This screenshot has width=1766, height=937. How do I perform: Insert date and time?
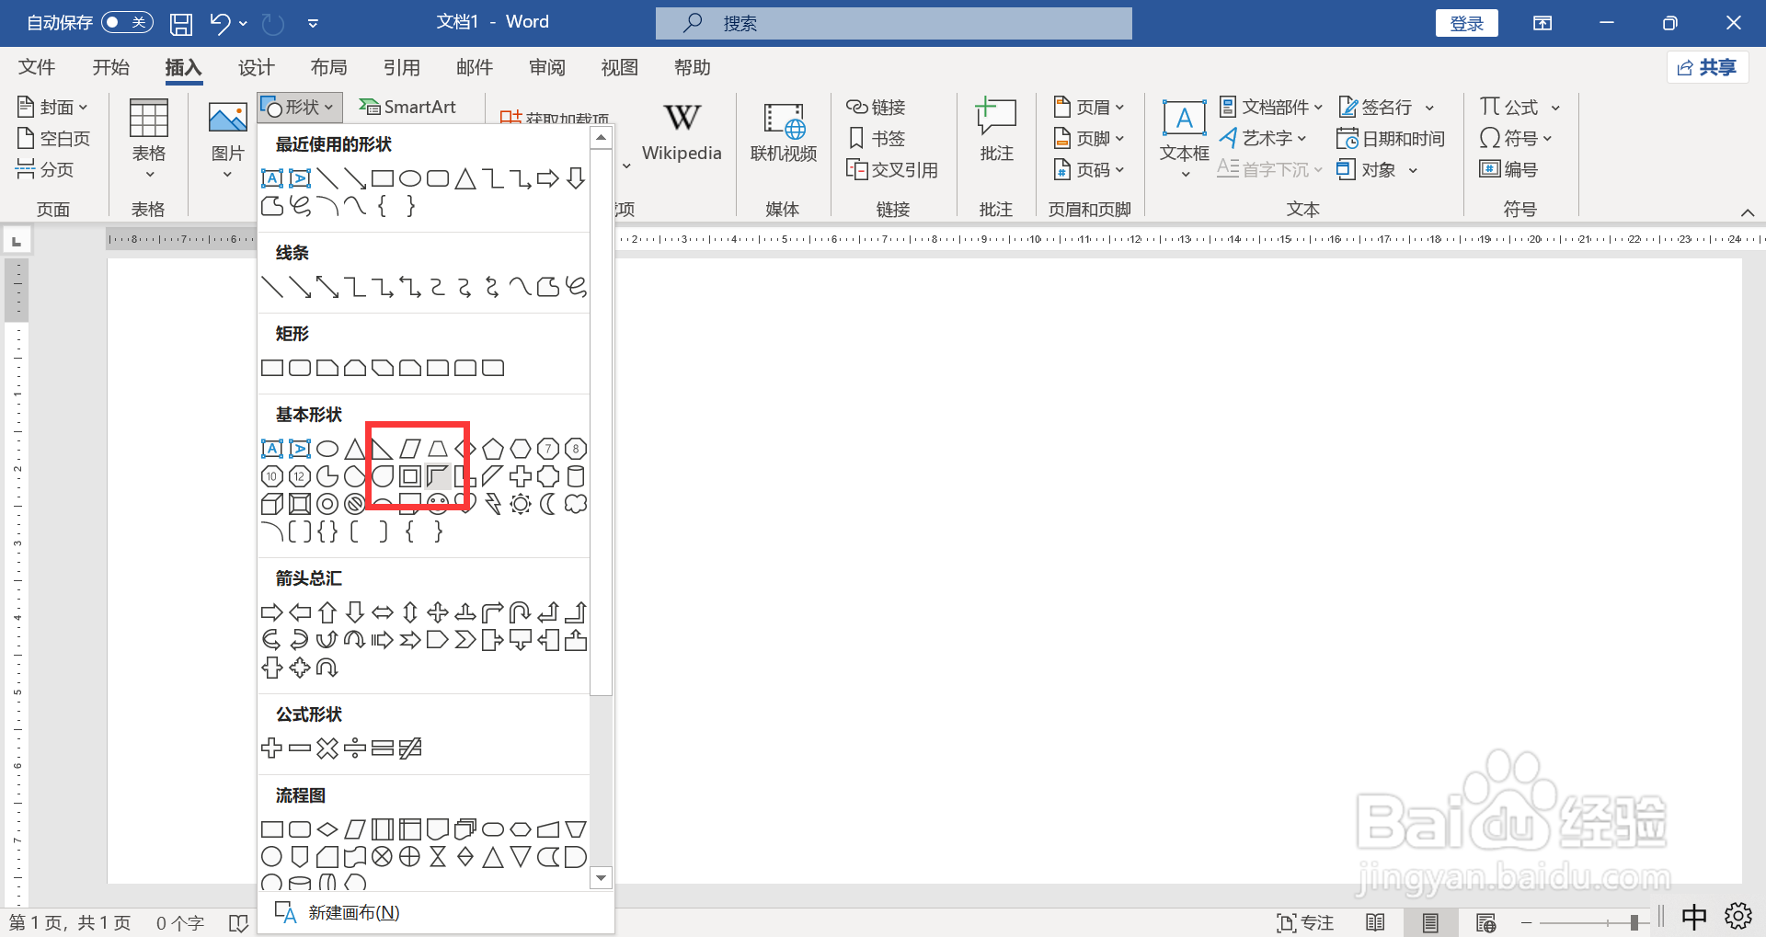coord(1391,138)
